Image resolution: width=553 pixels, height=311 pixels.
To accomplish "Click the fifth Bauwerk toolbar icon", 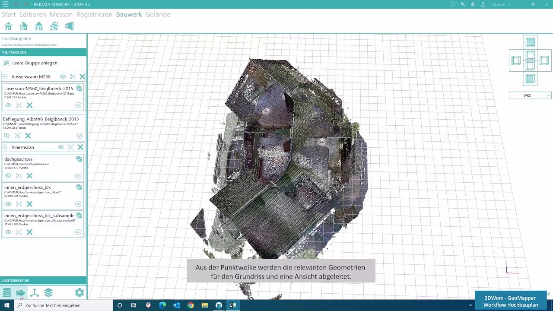I will tap(70, 26).
